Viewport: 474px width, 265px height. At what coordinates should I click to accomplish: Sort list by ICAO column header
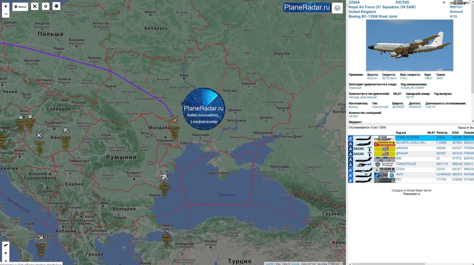(x=455, y=132)
